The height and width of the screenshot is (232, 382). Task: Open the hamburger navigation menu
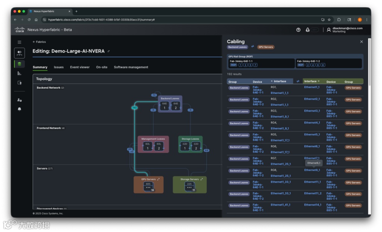point(19,42)
